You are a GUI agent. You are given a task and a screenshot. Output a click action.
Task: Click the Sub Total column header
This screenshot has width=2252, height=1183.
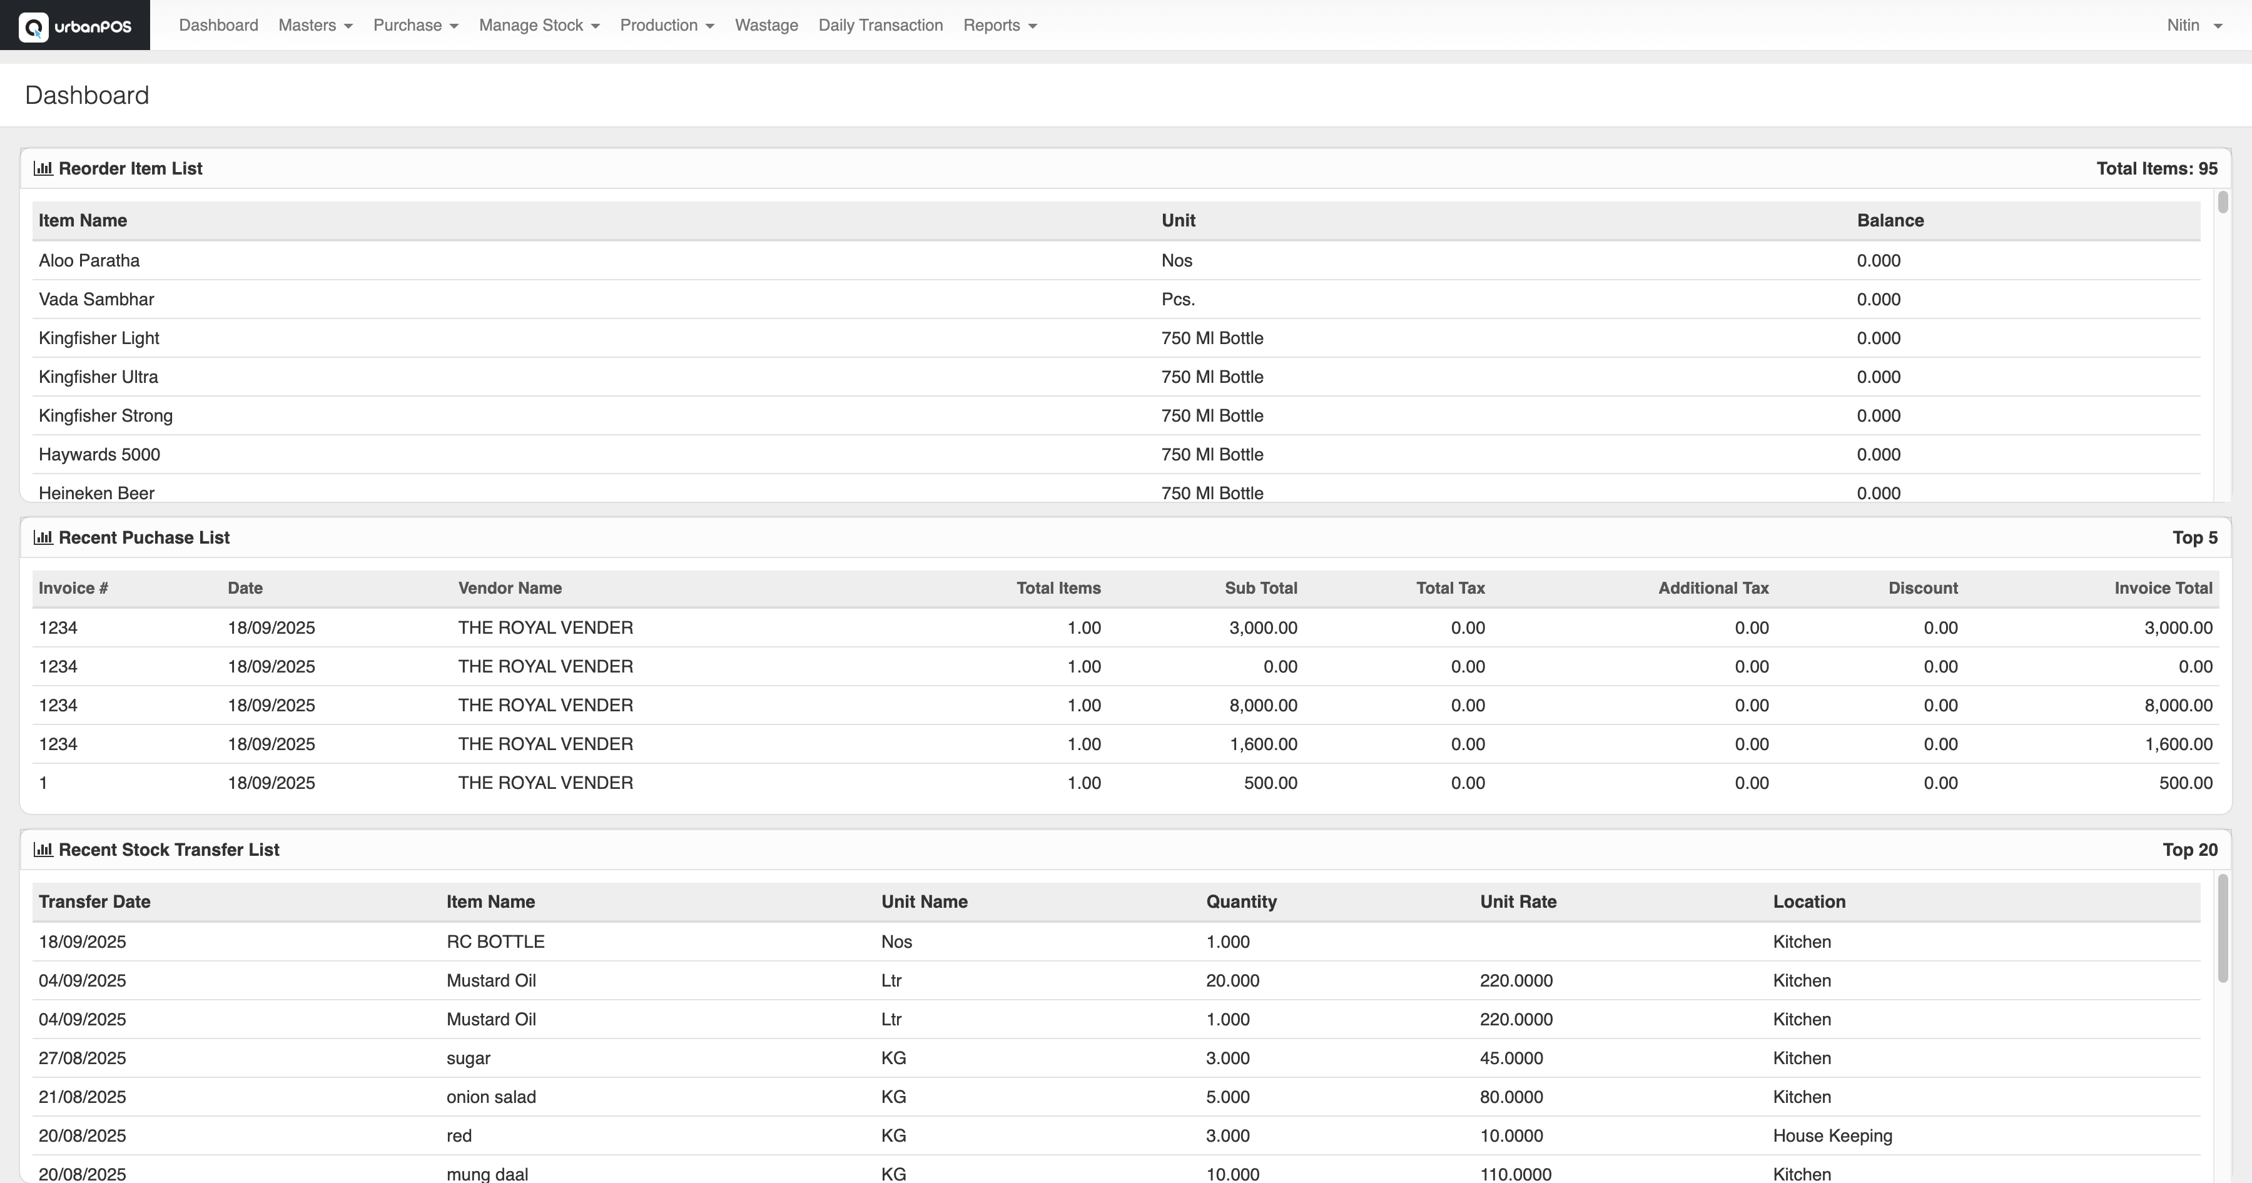coord(1260,587)
